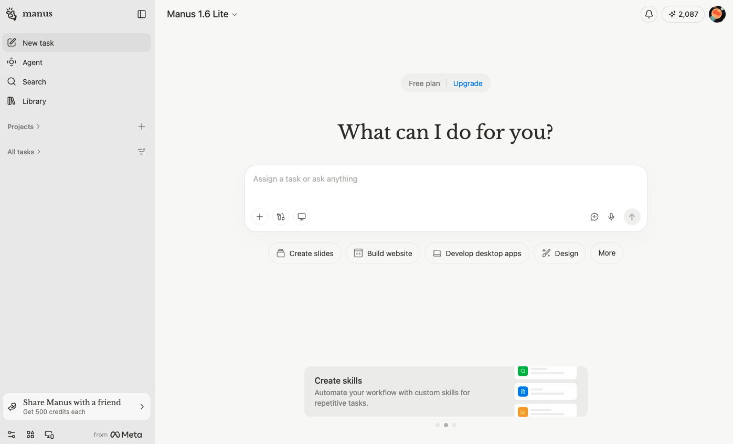Click the handshake icon in share card
This screenshot has width=733, height=444.
pos(13,407)
